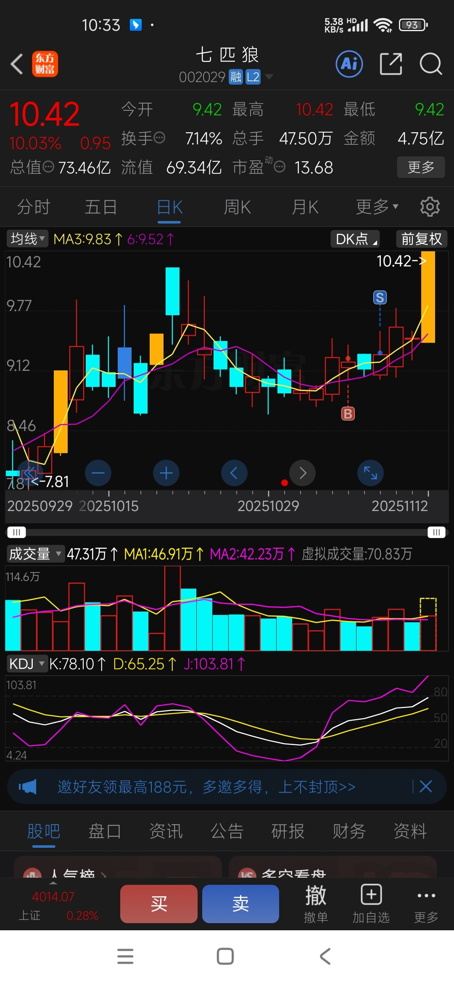Tap 虚拟成交量:70.83万 label
The width and height of the screenshot is (454, 985).
tap(357, 554)
